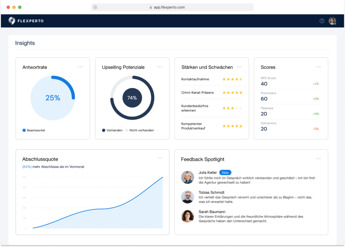Expand the Scores card three-dot menu

point(318,67)
